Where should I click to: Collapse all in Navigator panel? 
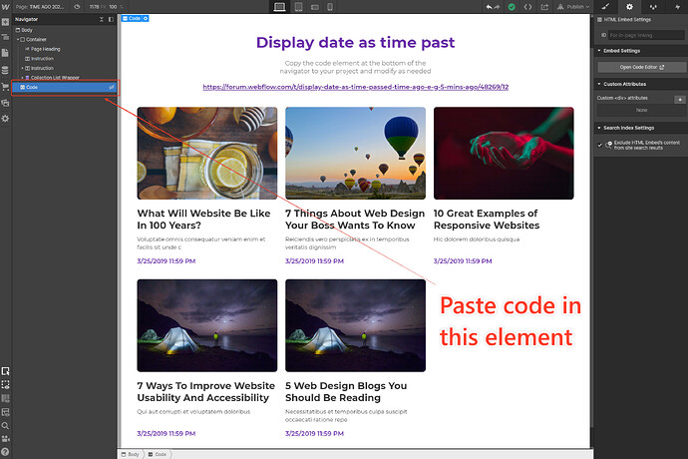click(x=102, y=19)
